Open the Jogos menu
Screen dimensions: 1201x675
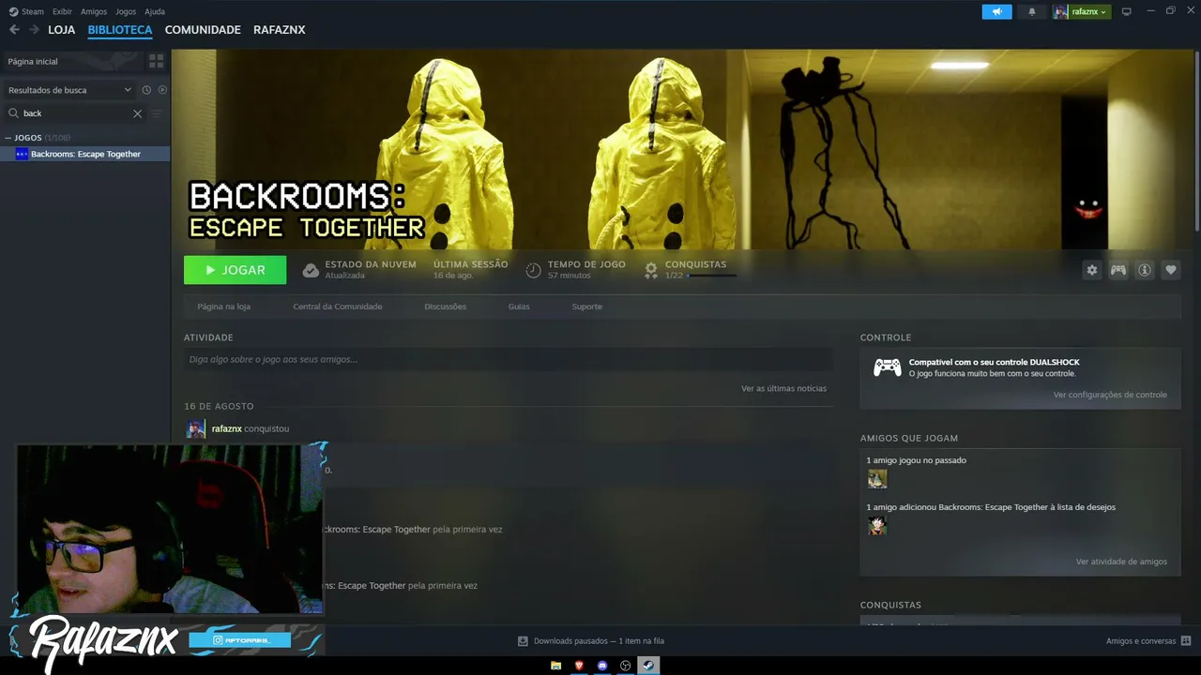pos(126,11)
